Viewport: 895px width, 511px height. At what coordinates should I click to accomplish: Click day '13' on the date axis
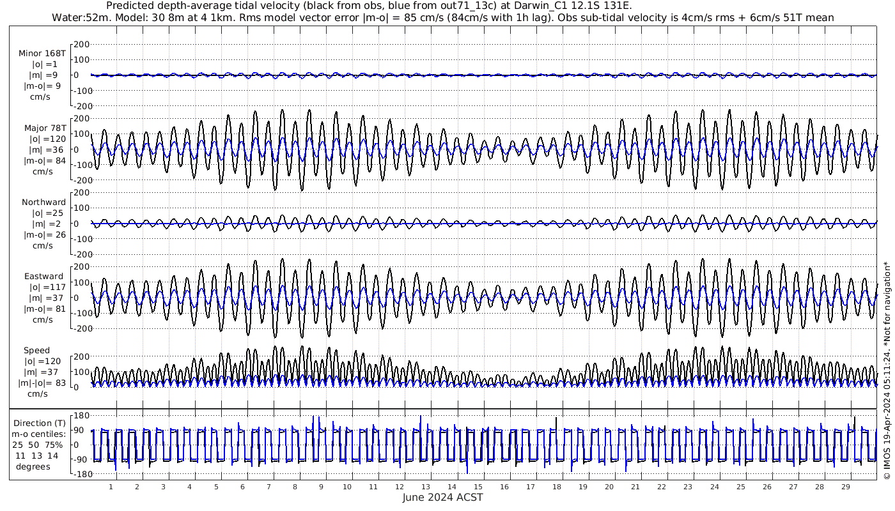pos(426,487)
